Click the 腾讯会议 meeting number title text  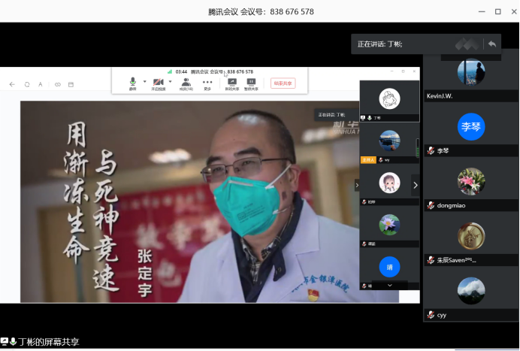click(x=261, y=11)
